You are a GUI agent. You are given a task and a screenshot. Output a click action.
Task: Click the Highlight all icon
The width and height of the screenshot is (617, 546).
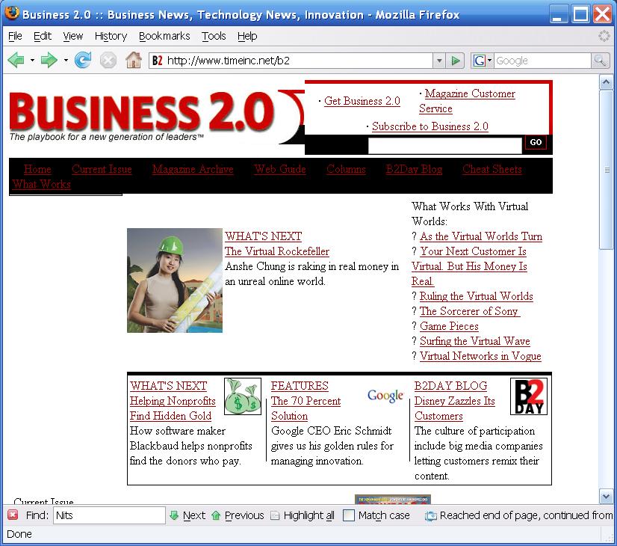pyautogui.click(x=275, y=515)
